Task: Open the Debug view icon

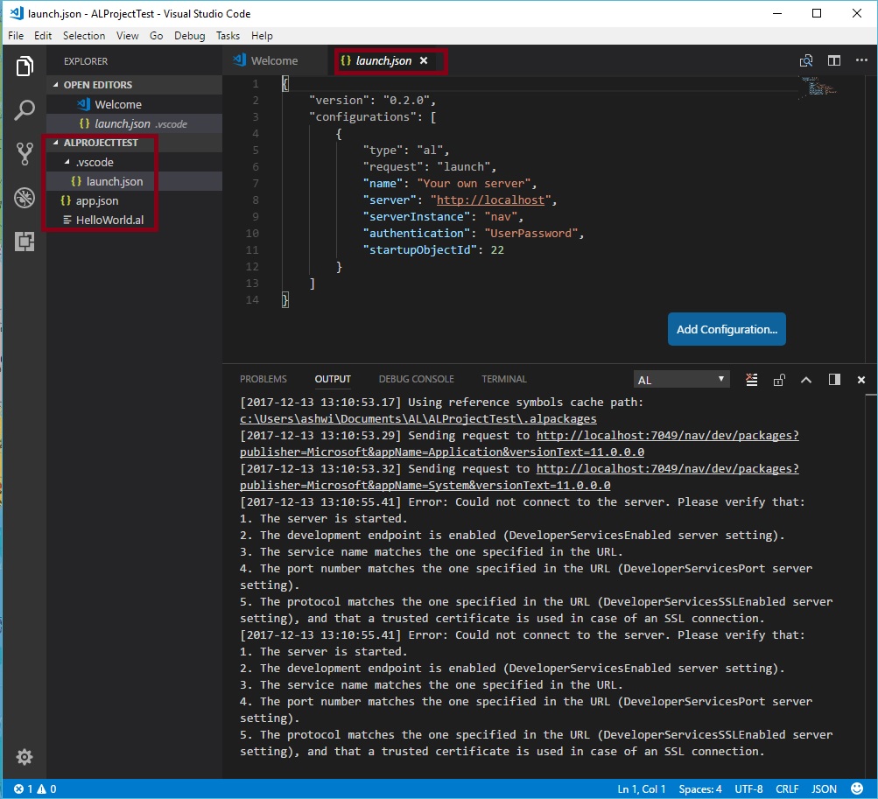Action: 25,197
